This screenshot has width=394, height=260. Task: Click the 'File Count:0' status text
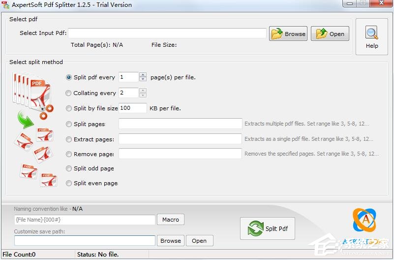tap(19, 255)
